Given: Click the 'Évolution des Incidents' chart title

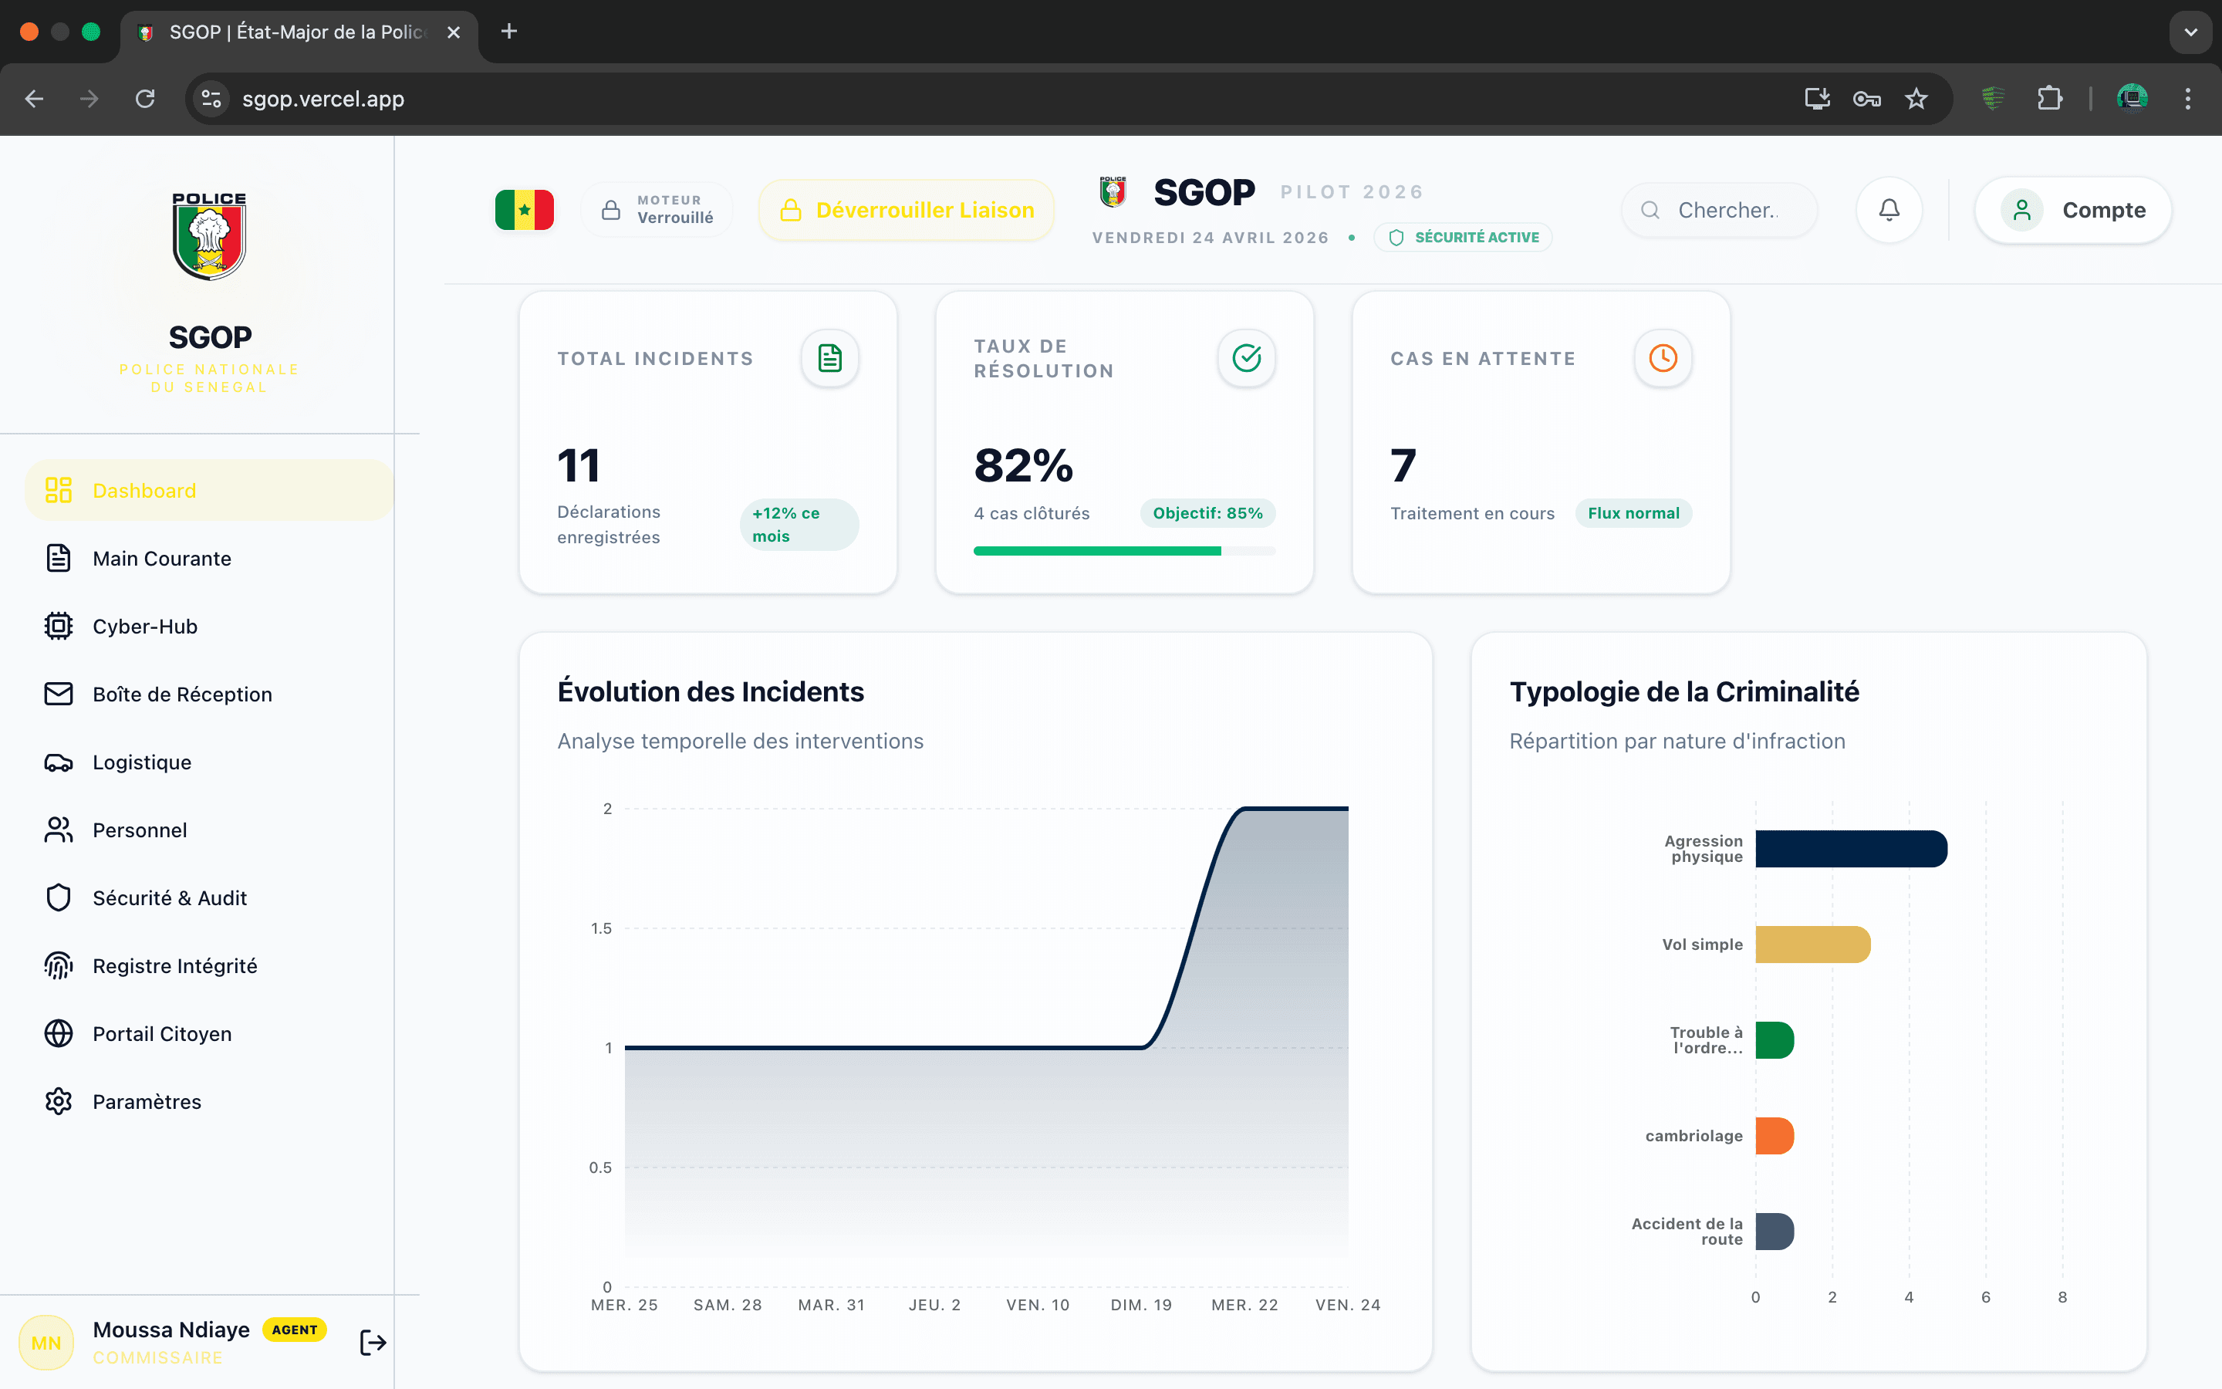Looking at the screenshot, I should pyautogui.click(x=710, y=691).
